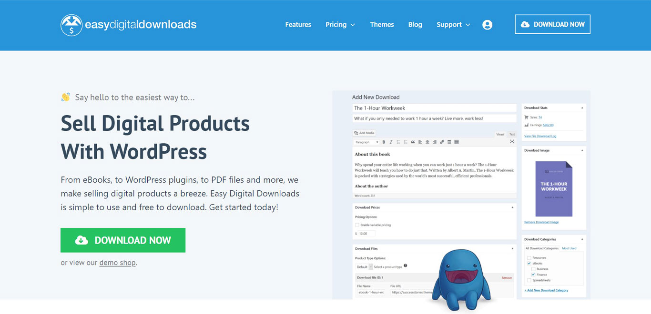
Task: Toggle Italic formatting in the editor toolbar
Action: (391, 142)
